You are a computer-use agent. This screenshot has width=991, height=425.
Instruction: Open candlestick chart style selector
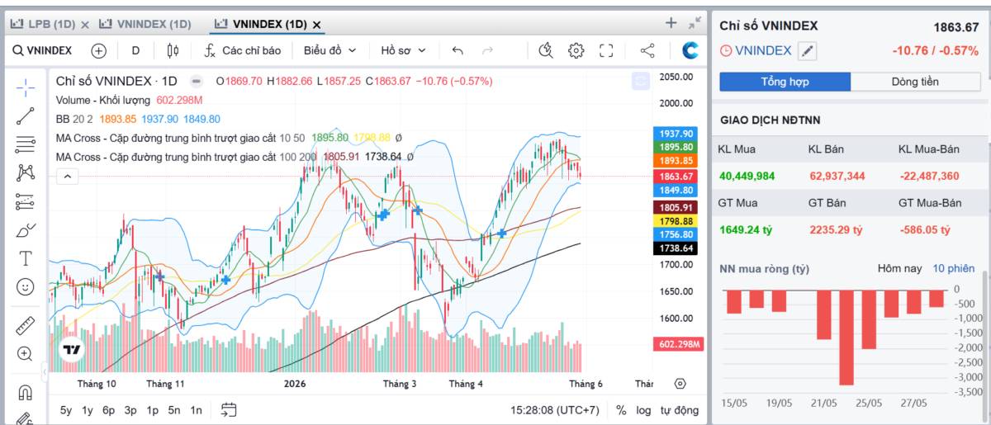(x=173, y=50)
